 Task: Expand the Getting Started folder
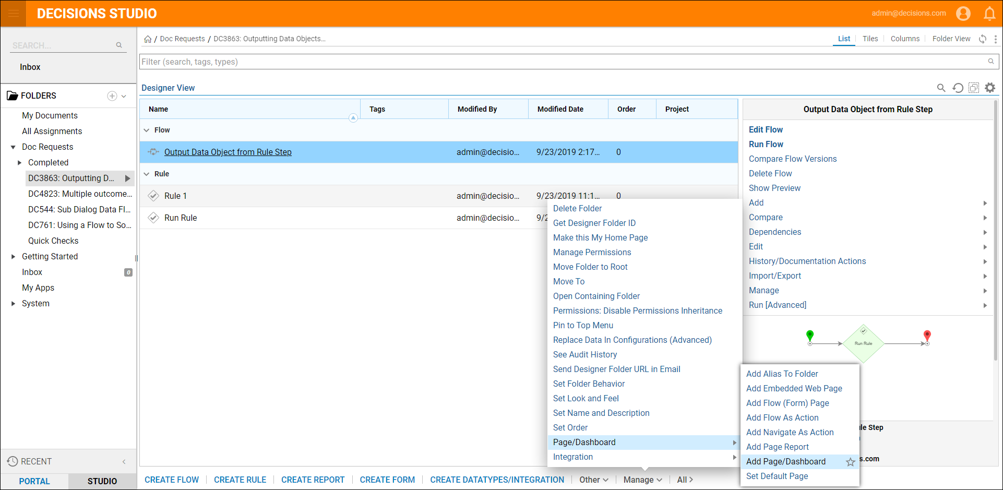(x=13, y=257)
